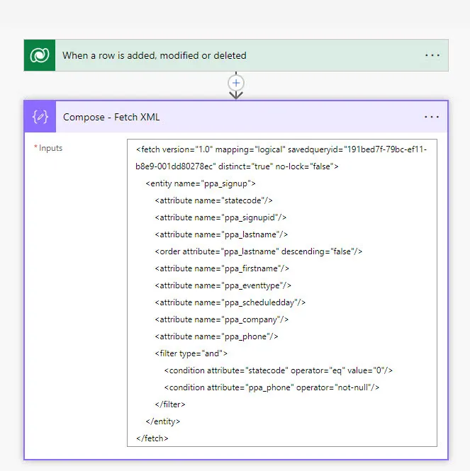Click the statecode eq condition line

(279, 370)
